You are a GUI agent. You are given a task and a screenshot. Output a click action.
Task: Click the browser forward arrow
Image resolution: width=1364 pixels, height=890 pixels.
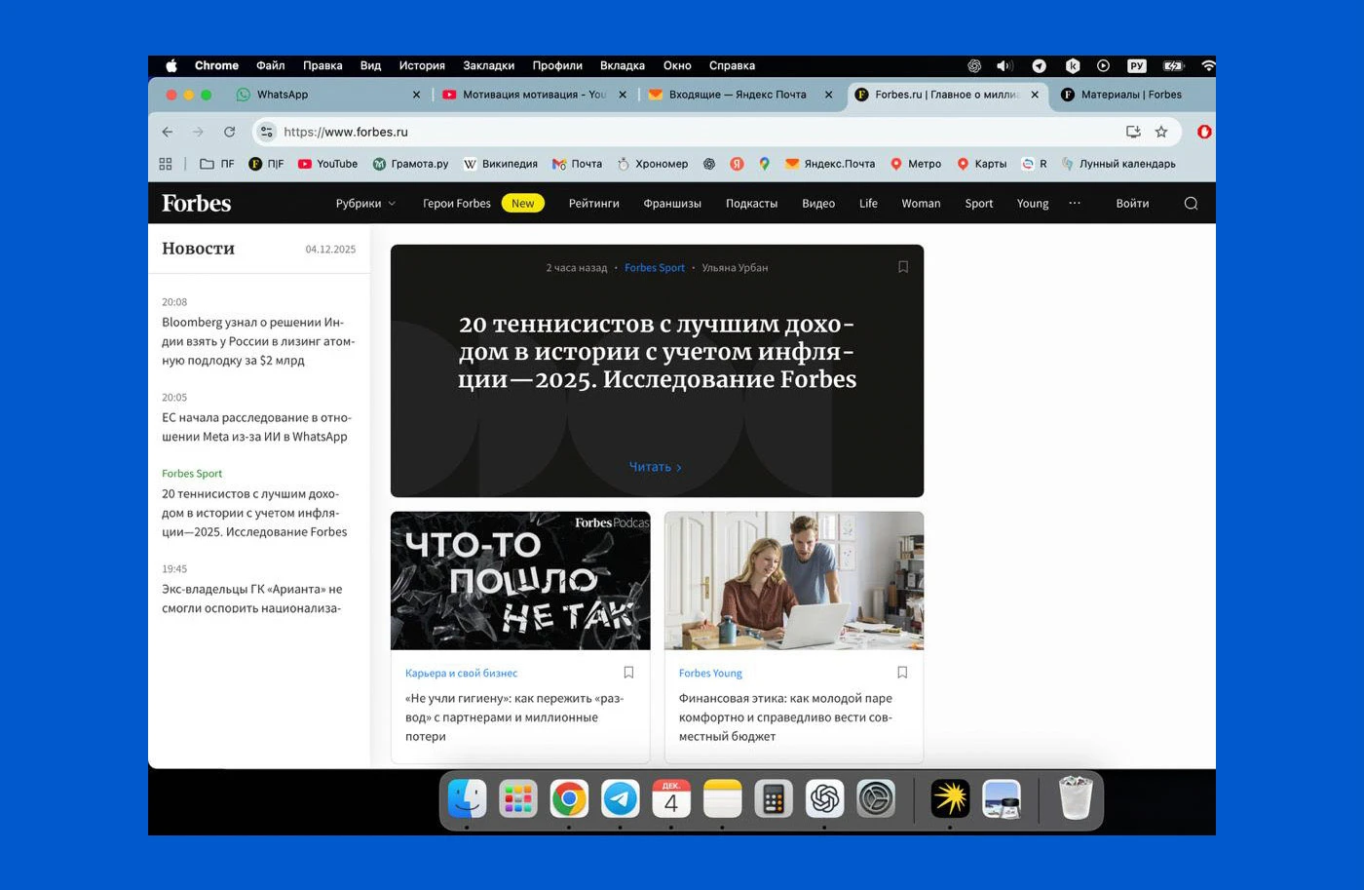[198, 132]
